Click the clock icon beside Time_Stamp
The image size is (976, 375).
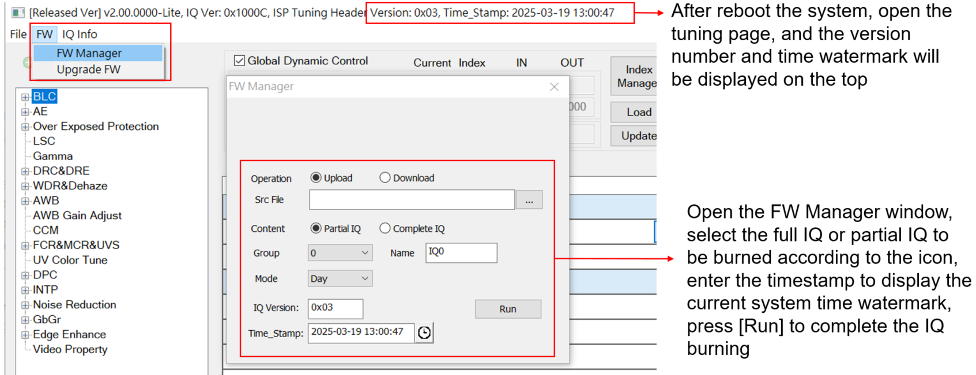[424, 332]
